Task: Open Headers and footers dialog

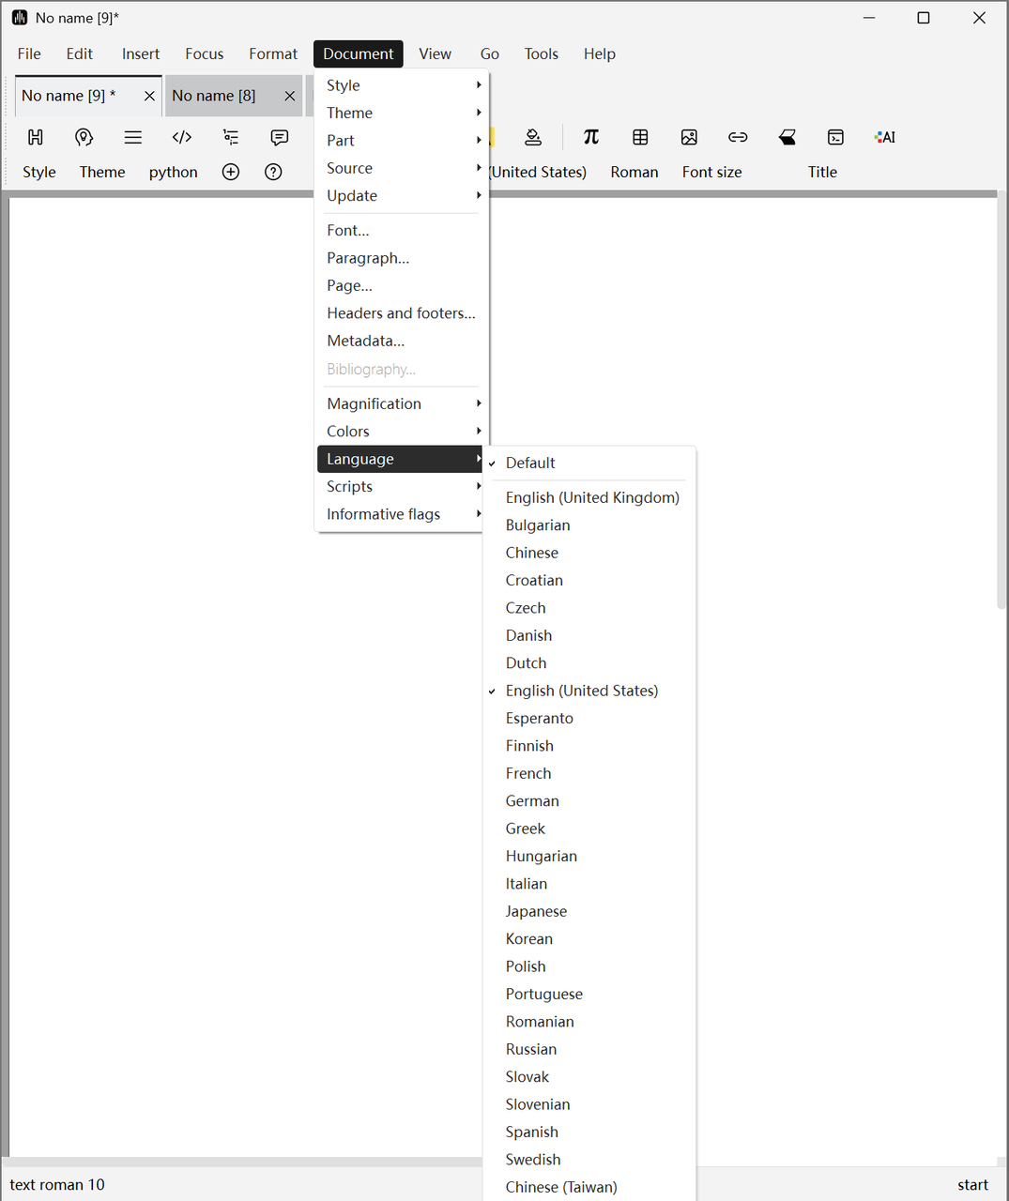Action: pyautogui.click(x=401, y=313)
